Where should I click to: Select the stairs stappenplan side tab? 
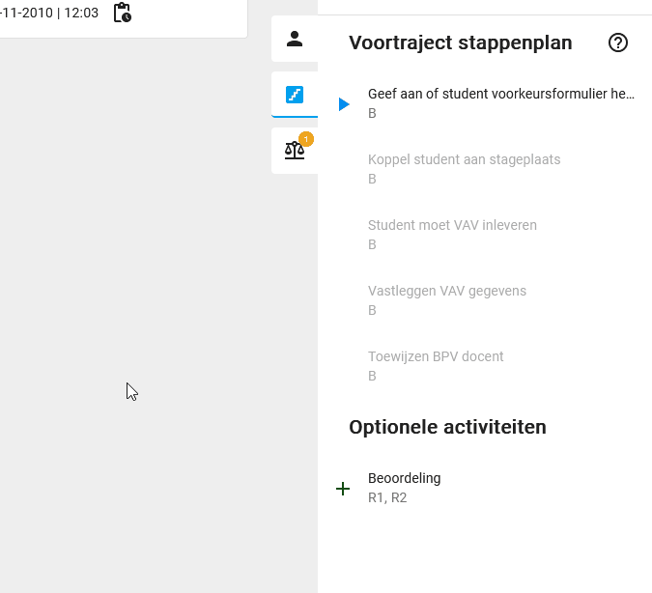point(295,95)
